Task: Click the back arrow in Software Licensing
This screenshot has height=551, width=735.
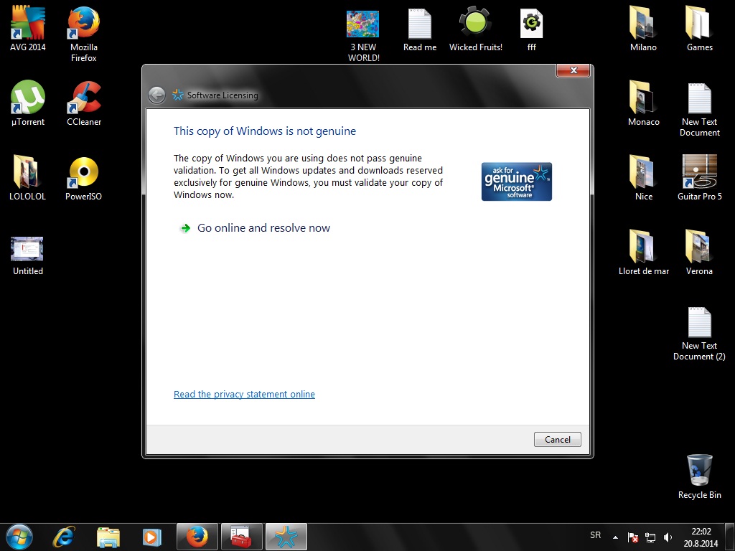Action: coord(156,95)
